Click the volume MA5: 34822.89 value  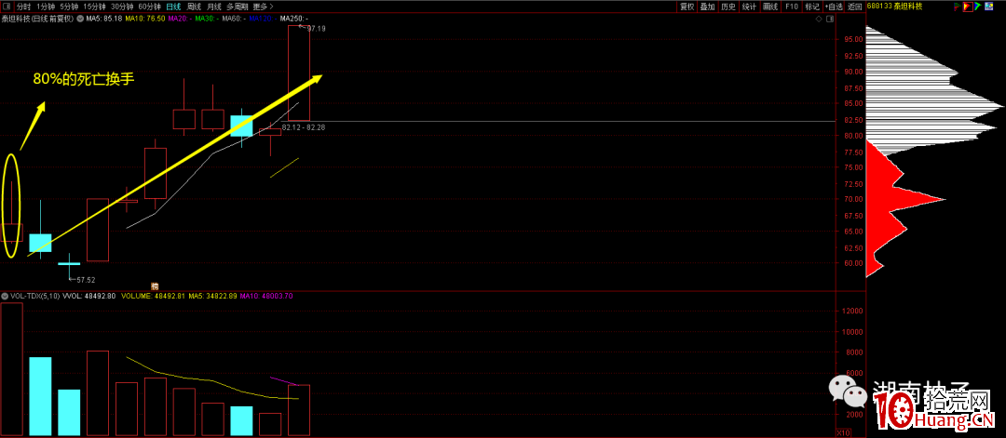point(212,296)
